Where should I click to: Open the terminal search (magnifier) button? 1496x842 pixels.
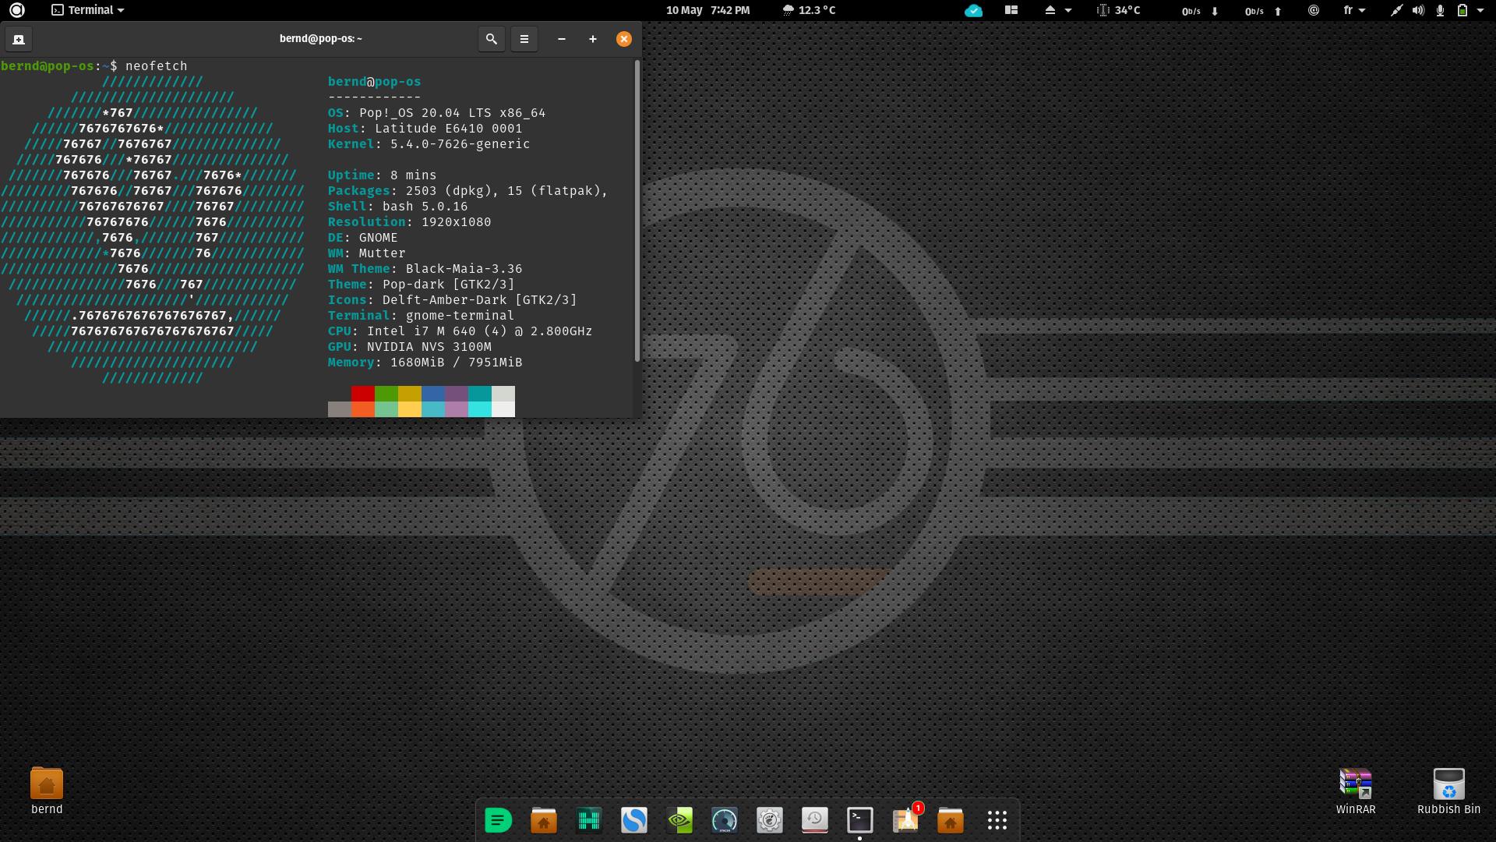click(x=491, y=39)
